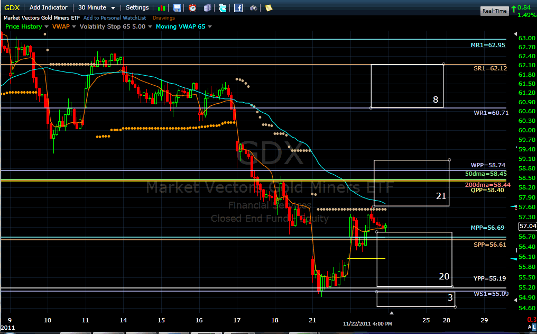Image resolution: width=537 pixels, height=334 pixels.
Task: Open the Drawings link
Action: pos(164,18)
